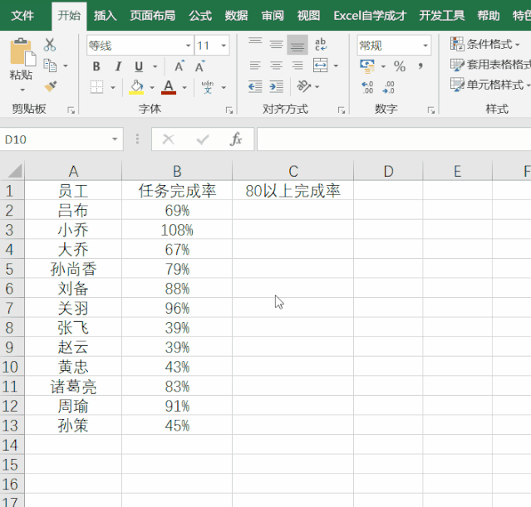Click the Cut scissors icon
Screen dimensions: 531x507
pos(50,44)
